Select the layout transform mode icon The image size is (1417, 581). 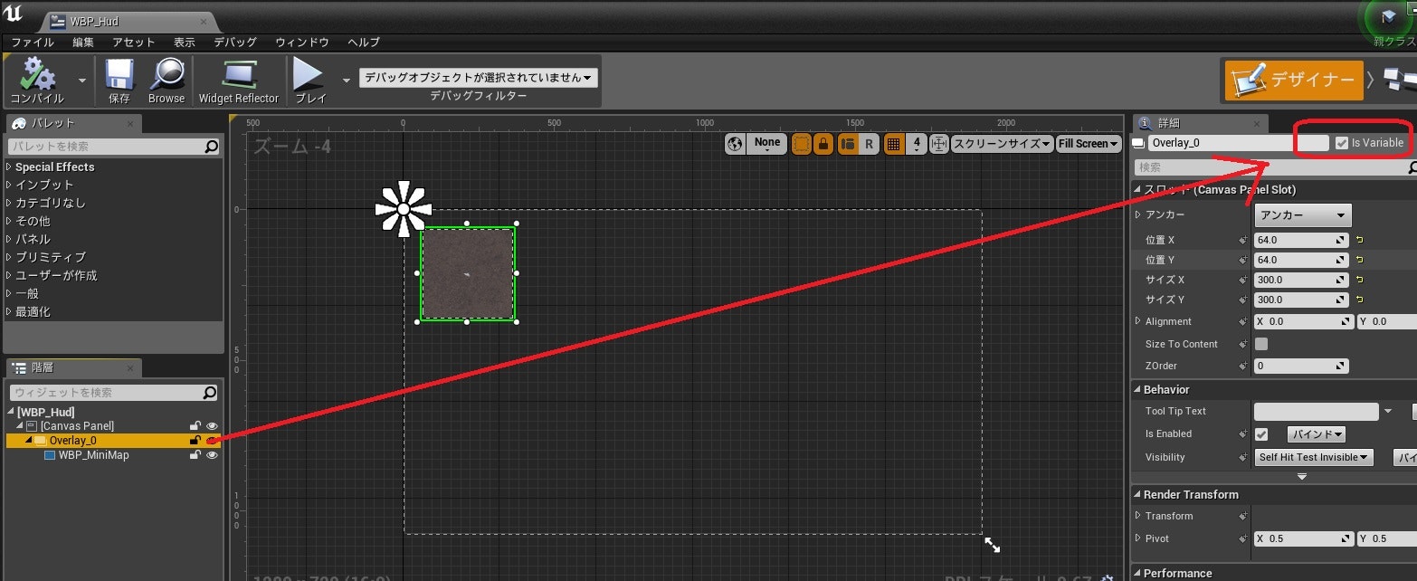pos(848,143)
